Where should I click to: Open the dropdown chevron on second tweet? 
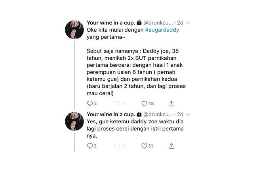pos(188,115)
